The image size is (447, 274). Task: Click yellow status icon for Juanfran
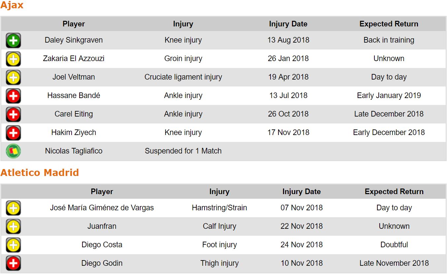pos(13,227)
